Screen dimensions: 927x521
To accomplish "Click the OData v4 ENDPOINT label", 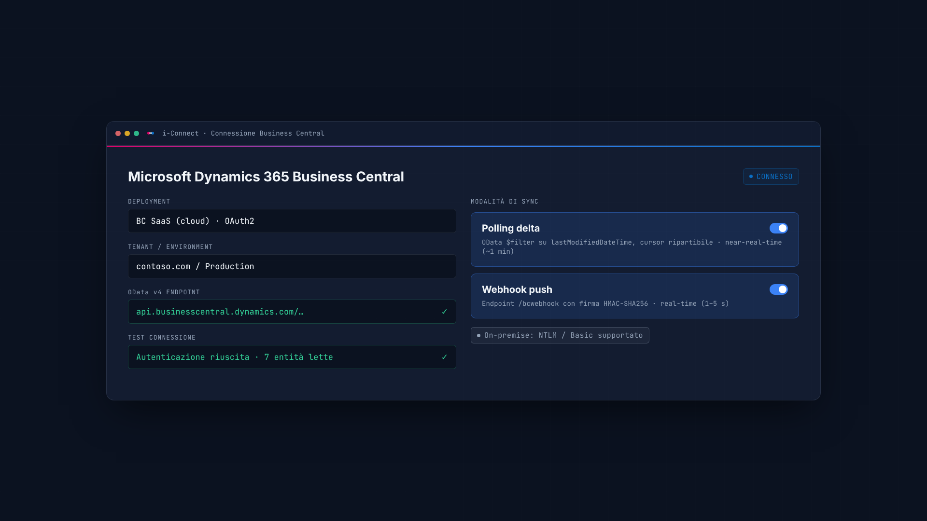I will [x=164, y=292].
